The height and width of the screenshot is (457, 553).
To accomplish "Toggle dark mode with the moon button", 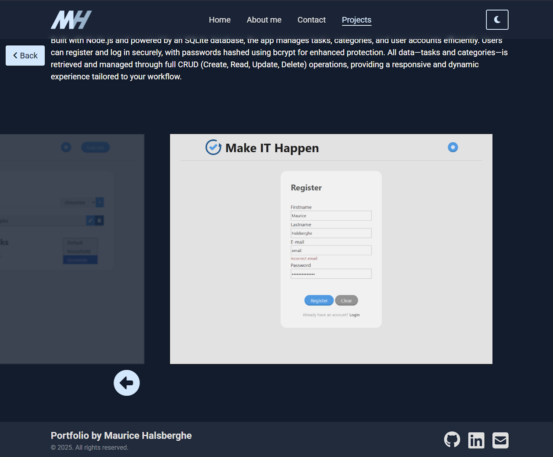I will click(x=497, y=20).
